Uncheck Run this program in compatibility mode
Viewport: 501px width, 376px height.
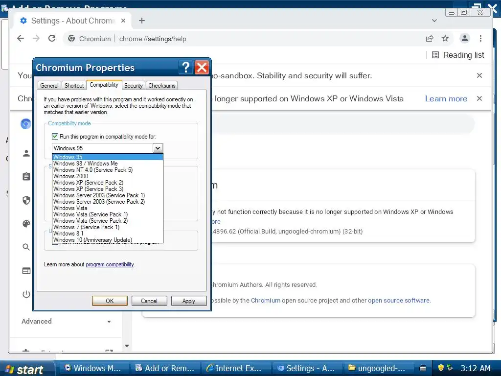pos(55,137)
